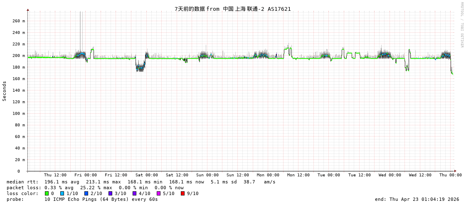Viewport: 466px width, 205px height.
Task: Select the red 9/10 loss swatch
Action: [x=182, y=193]
